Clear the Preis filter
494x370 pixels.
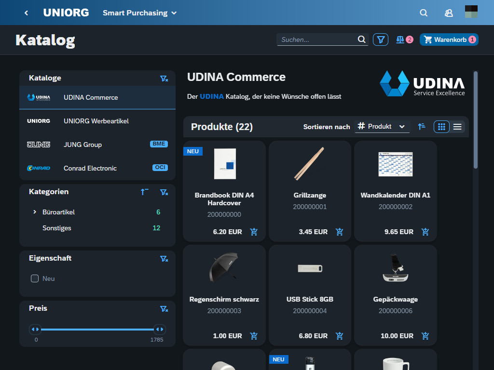(164, 309)
